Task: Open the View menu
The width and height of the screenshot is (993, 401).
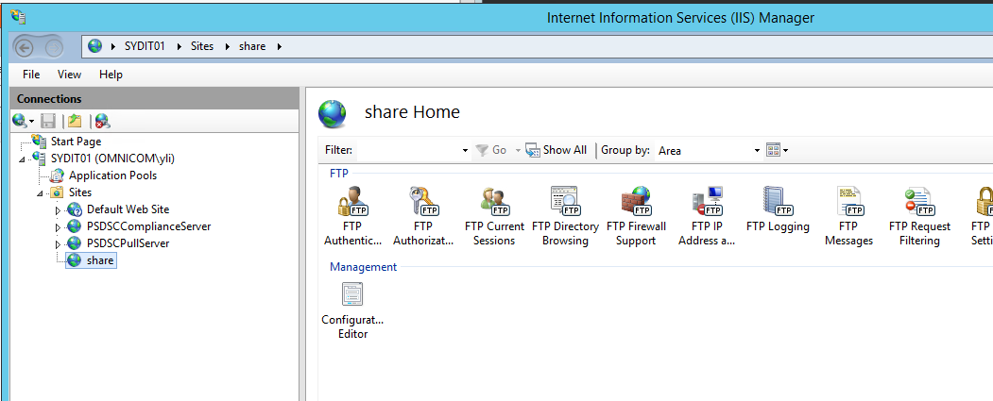Action: [x=69, y=75]
